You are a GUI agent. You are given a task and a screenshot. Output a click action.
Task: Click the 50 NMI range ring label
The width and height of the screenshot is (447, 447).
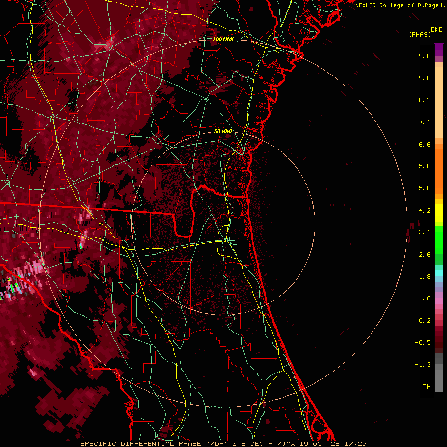[223, 132]
